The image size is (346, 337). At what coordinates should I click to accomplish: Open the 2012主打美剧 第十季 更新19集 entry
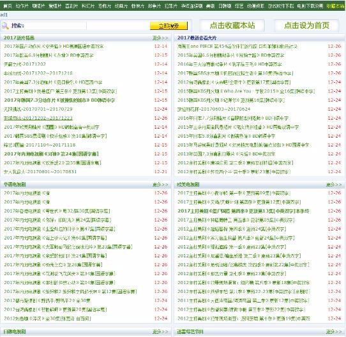(x=244, y=319)
